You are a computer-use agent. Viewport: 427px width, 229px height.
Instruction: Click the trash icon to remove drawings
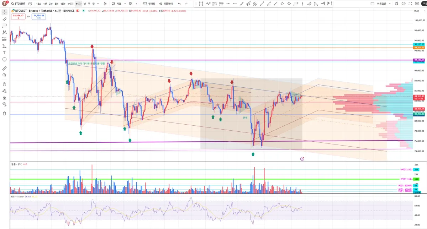[4, 113]
